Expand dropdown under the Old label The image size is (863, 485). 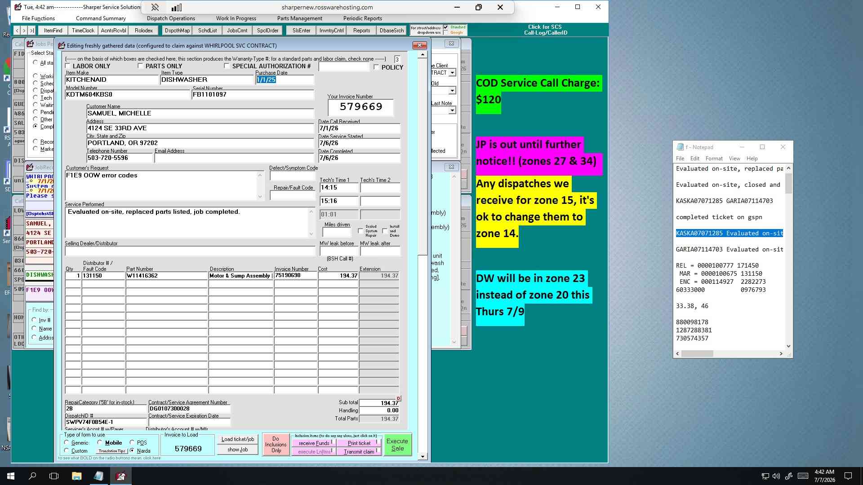tap(452, 91)
